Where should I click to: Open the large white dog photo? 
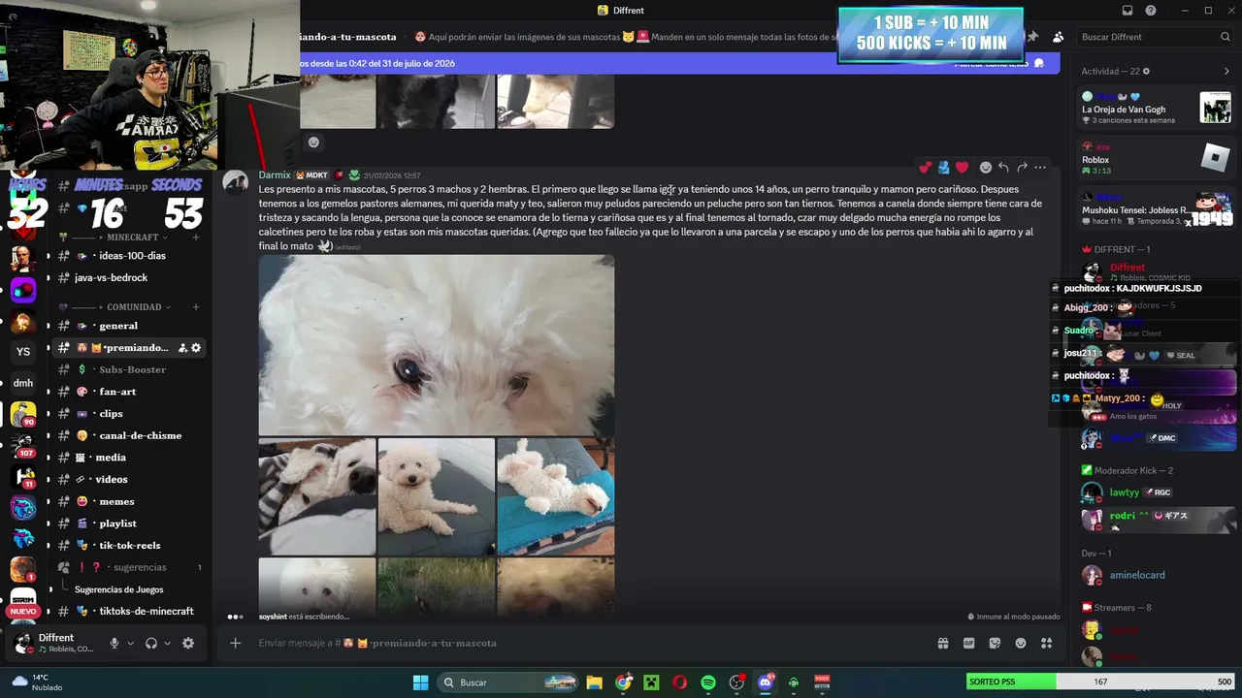[437, 345]
